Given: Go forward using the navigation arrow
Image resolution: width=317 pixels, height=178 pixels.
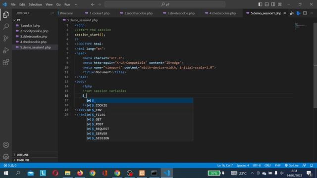Looking at the screenshot, I should 100,4.
